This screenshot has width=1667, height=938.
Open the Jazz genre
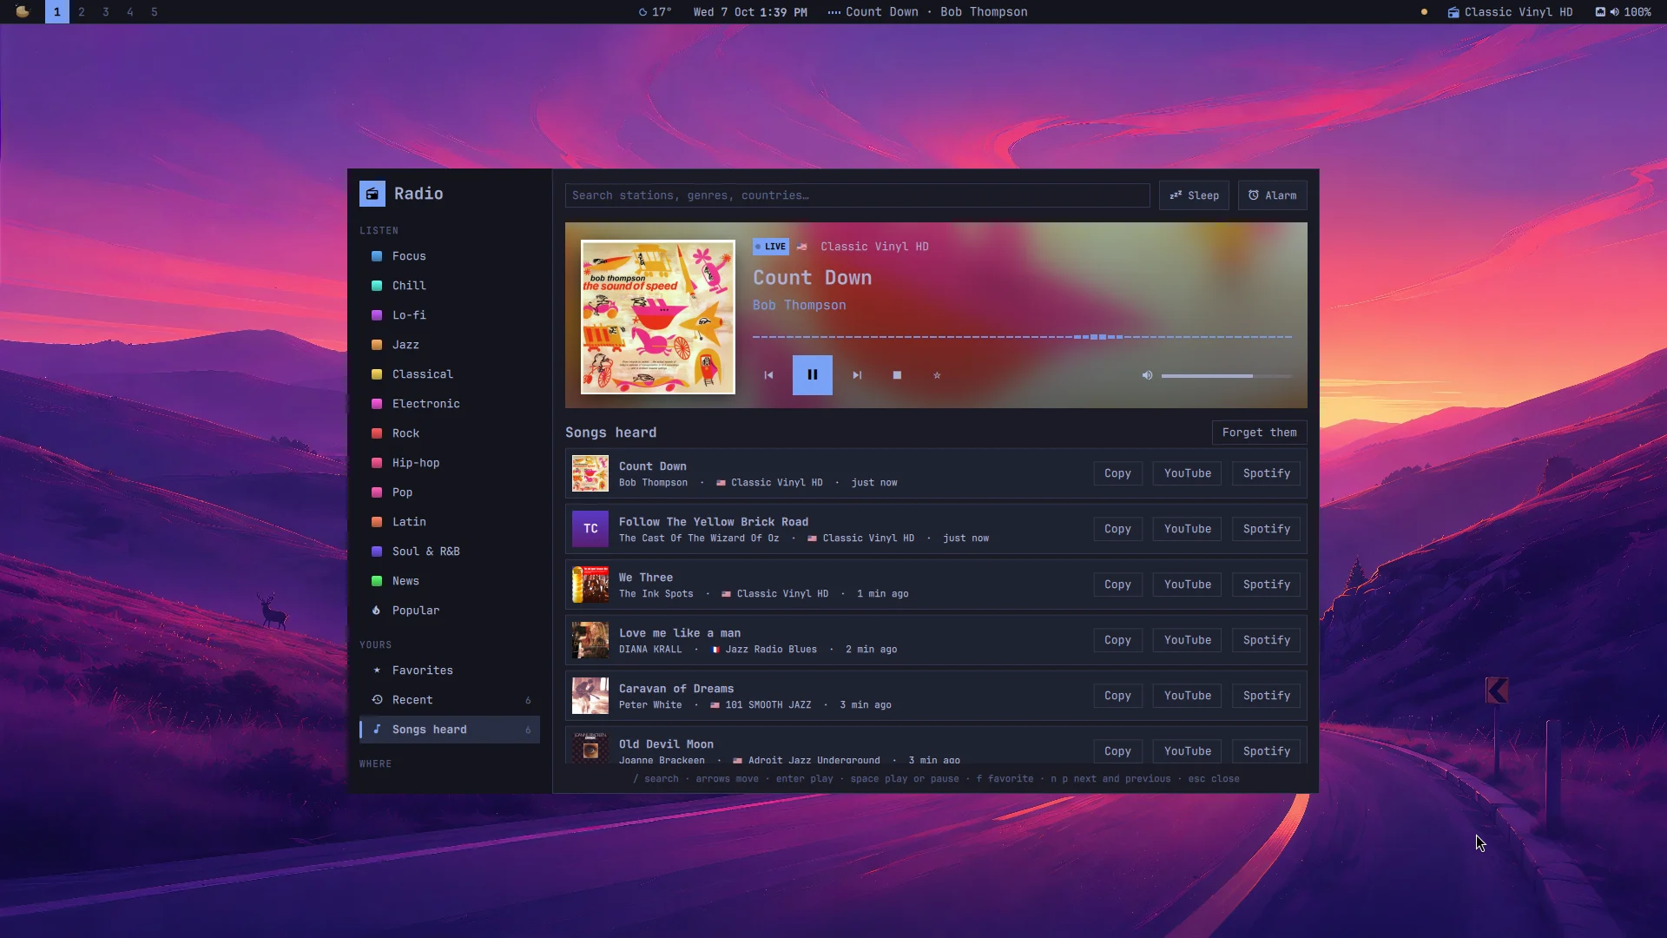(450, 345)
